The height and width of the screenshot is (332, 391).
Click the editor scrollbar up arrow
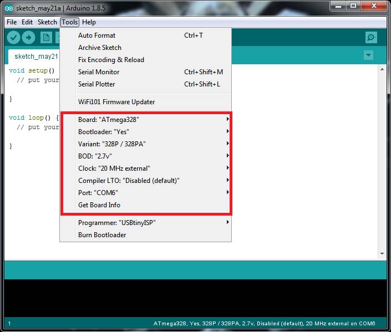[x=382, y=69]
